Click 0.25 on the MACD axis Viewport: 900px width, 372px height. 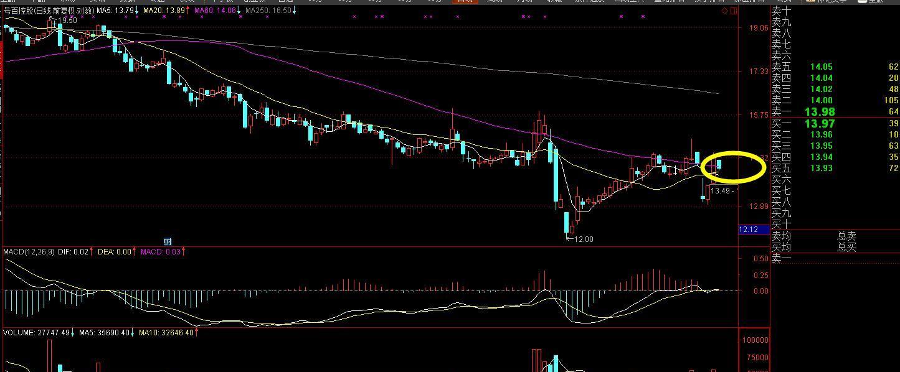pos(760,276)
